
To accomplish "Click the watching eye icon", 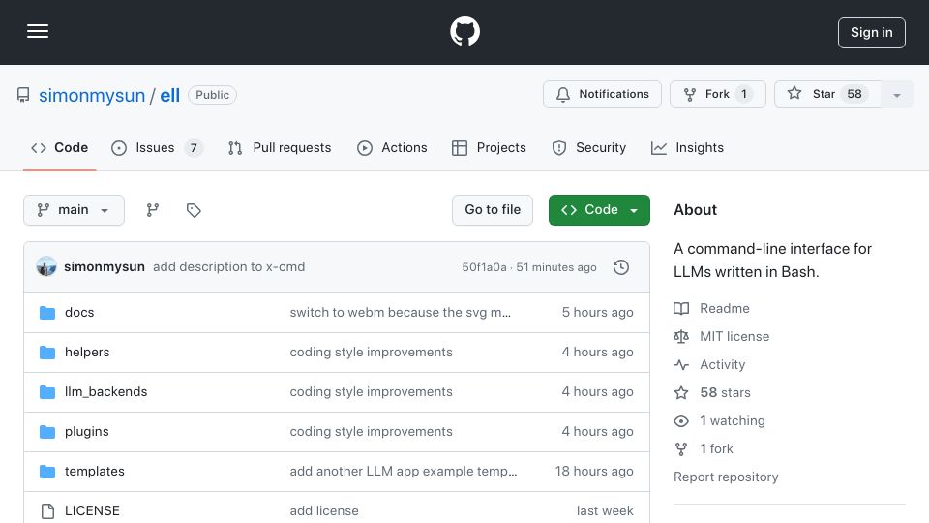I will [x=681, y=421].
